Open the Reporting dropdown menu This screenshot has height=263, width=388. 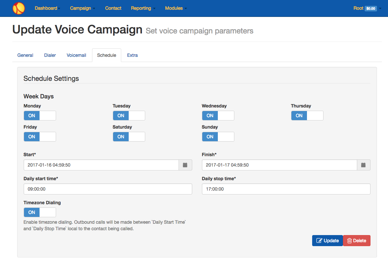pyautogui.click(x=143, y=8)
